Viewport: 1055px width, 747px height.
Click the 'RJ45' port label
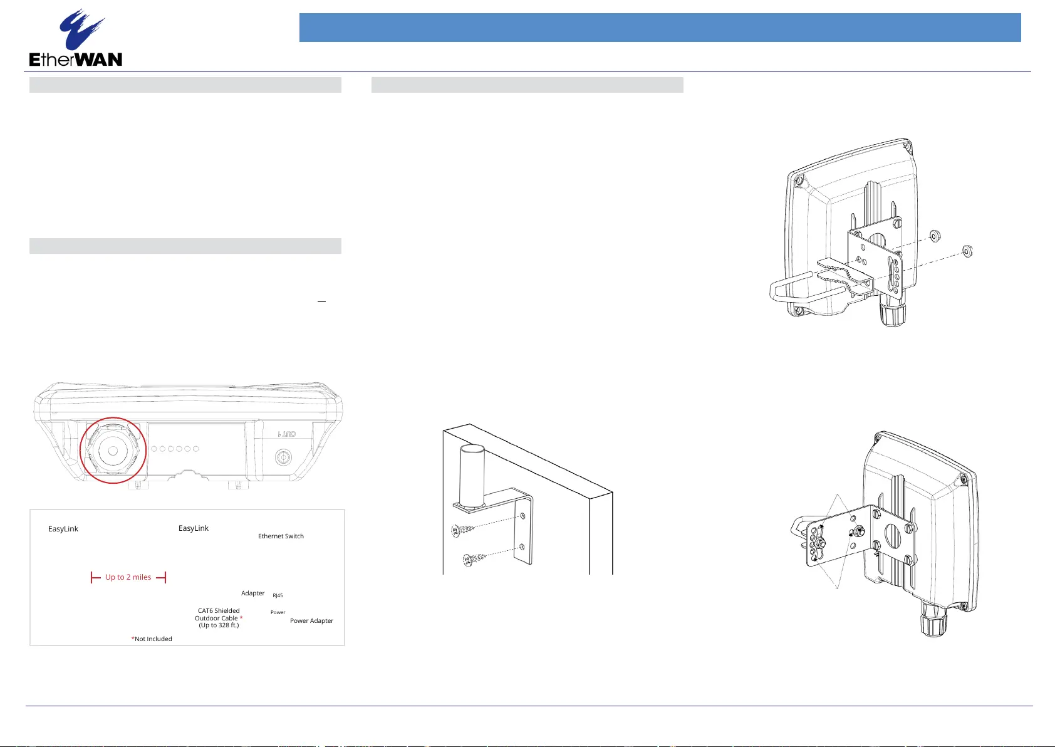pyautogui.click(x=278, y=596)
